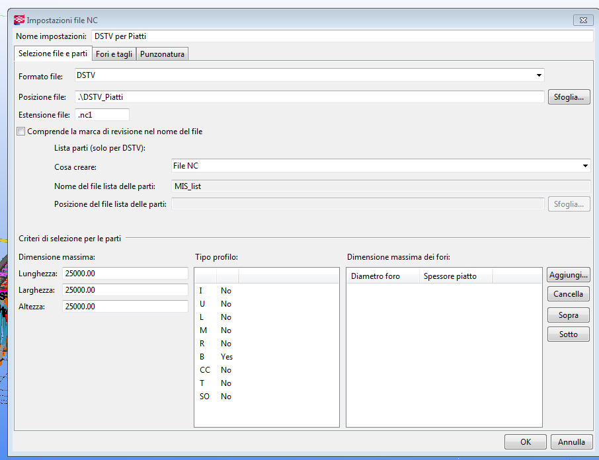
Task: Select the Selezione file e parti tab
Action: 53,54
